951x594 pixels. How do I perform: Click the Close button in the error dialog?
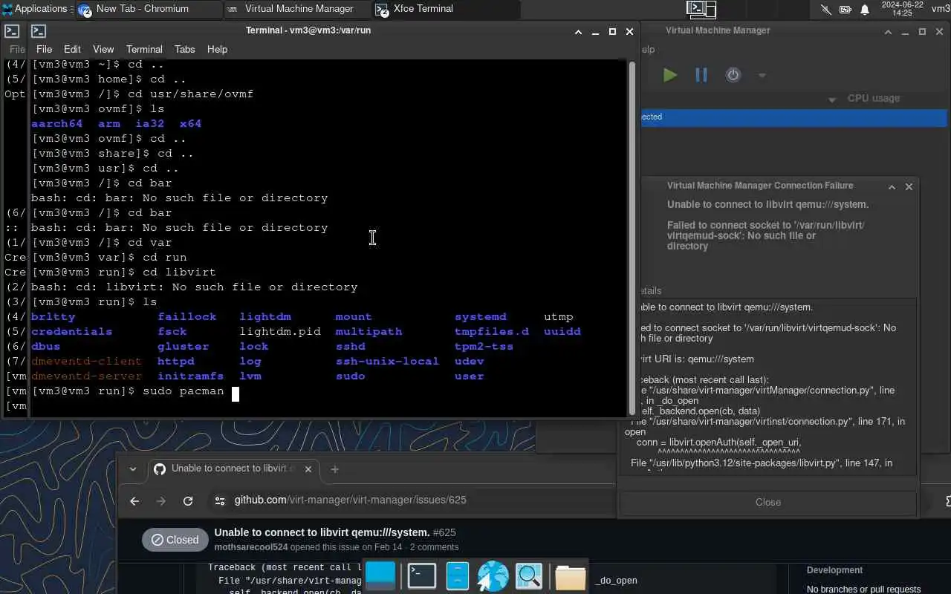[768, 502]
